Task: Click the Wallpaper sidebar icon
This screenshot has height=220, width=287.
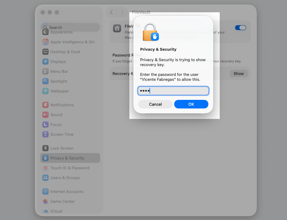Action: [x=45, y=91]
